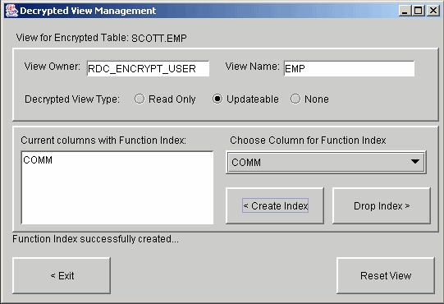
Task: Click the View for Encrypted Table SCOTT.EMP label
Action: [102, 38]
